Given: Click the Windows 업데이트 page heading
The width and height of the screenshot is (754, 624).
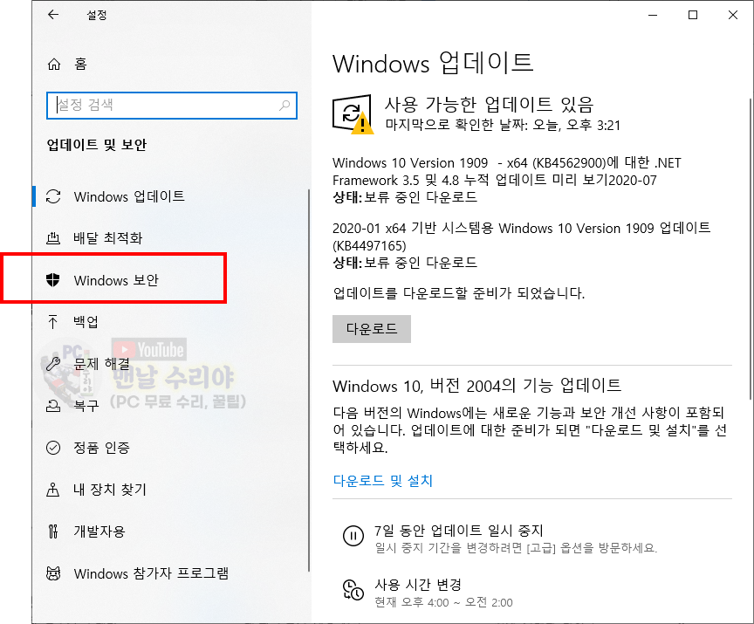Looking at the screenshot, I should pyautogui.click(x=433, y=63).
